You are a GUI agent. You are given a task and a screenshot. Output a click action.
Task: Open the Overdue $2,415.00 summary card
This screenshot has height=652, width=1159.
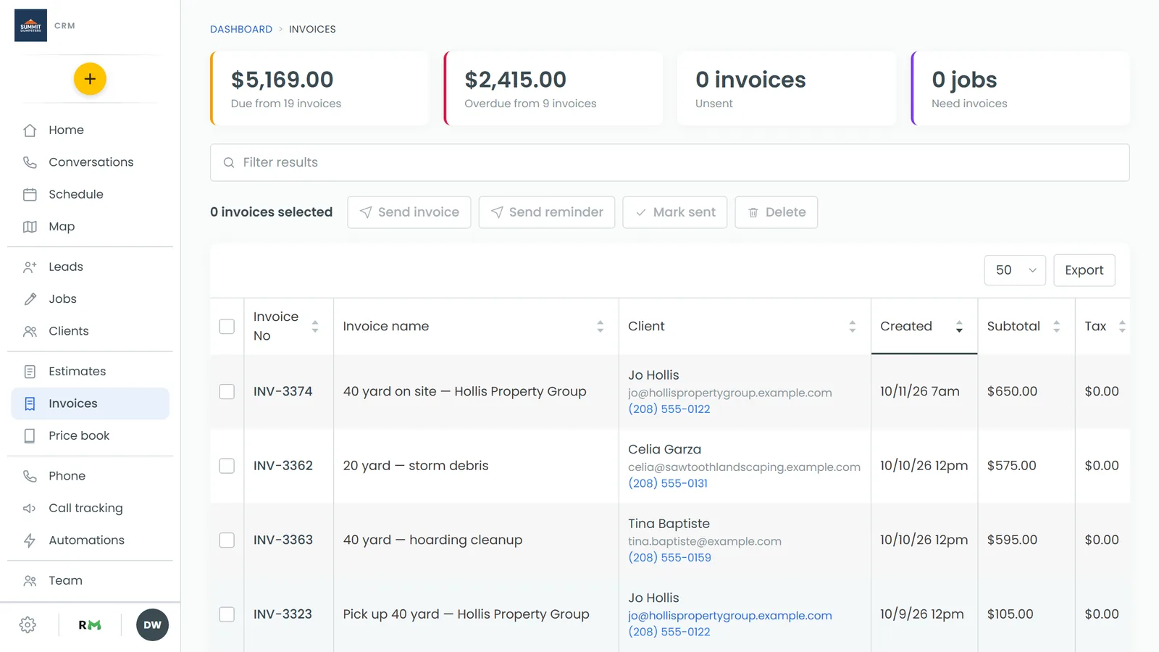pos(553,88)
